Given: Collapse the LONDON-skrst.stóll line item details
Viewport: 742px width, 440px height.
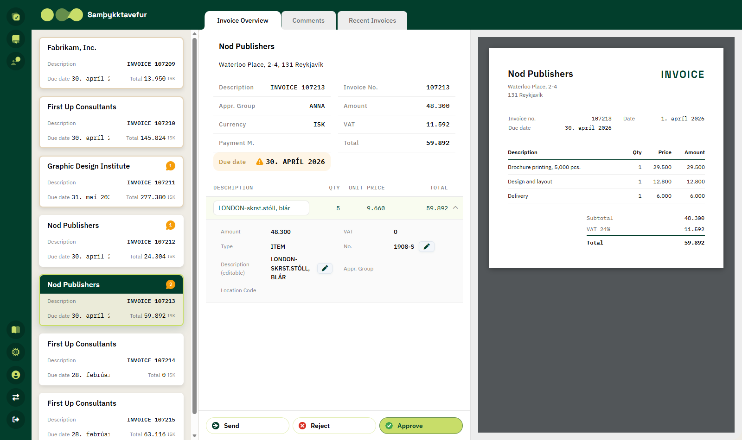Looking at the screenshot, I should coord(455,208).
